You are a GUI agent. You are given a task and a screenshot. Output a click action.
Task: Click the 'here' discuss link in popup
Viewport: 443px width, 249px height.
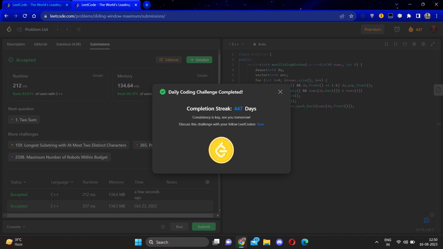[261, 124]
